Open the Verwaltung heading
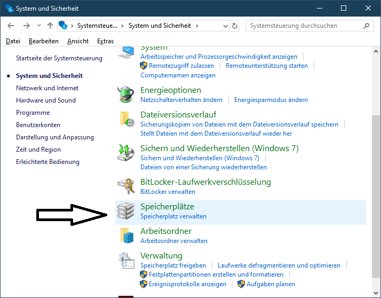381x298 pixels. coord(161,256)
